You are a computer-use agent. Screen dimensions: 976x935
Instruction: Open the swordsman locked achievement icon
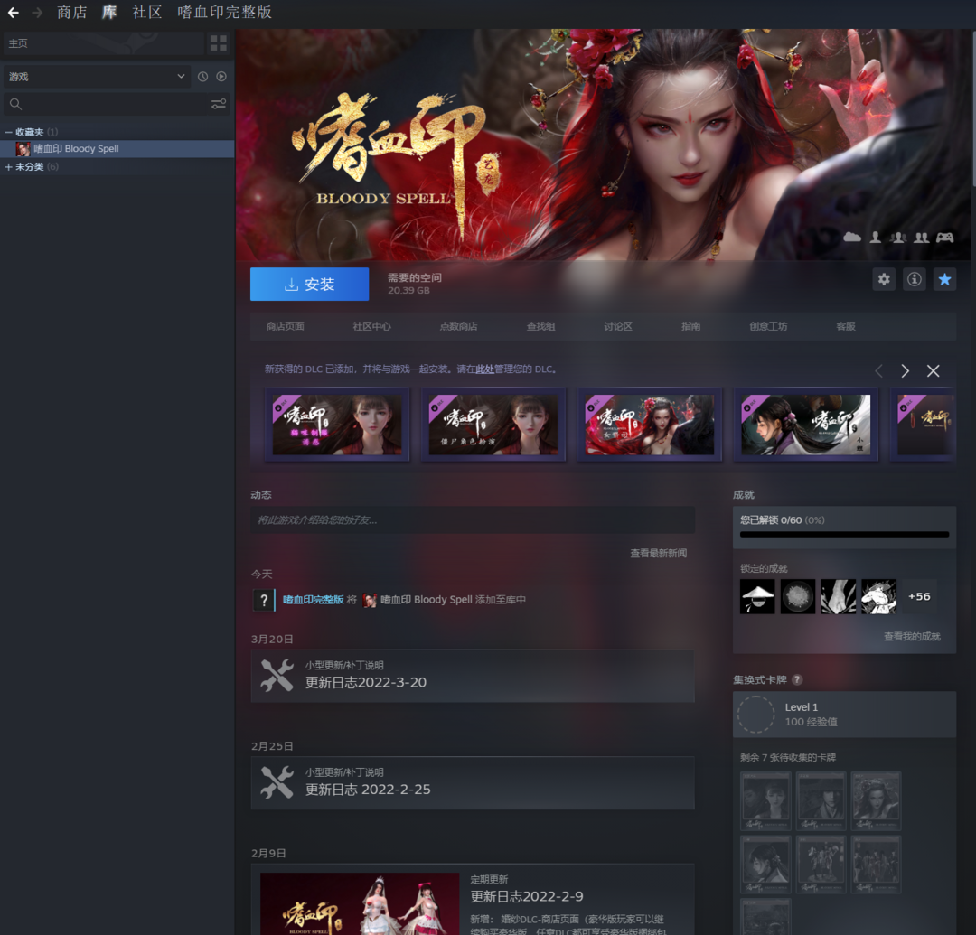(879, 596)
